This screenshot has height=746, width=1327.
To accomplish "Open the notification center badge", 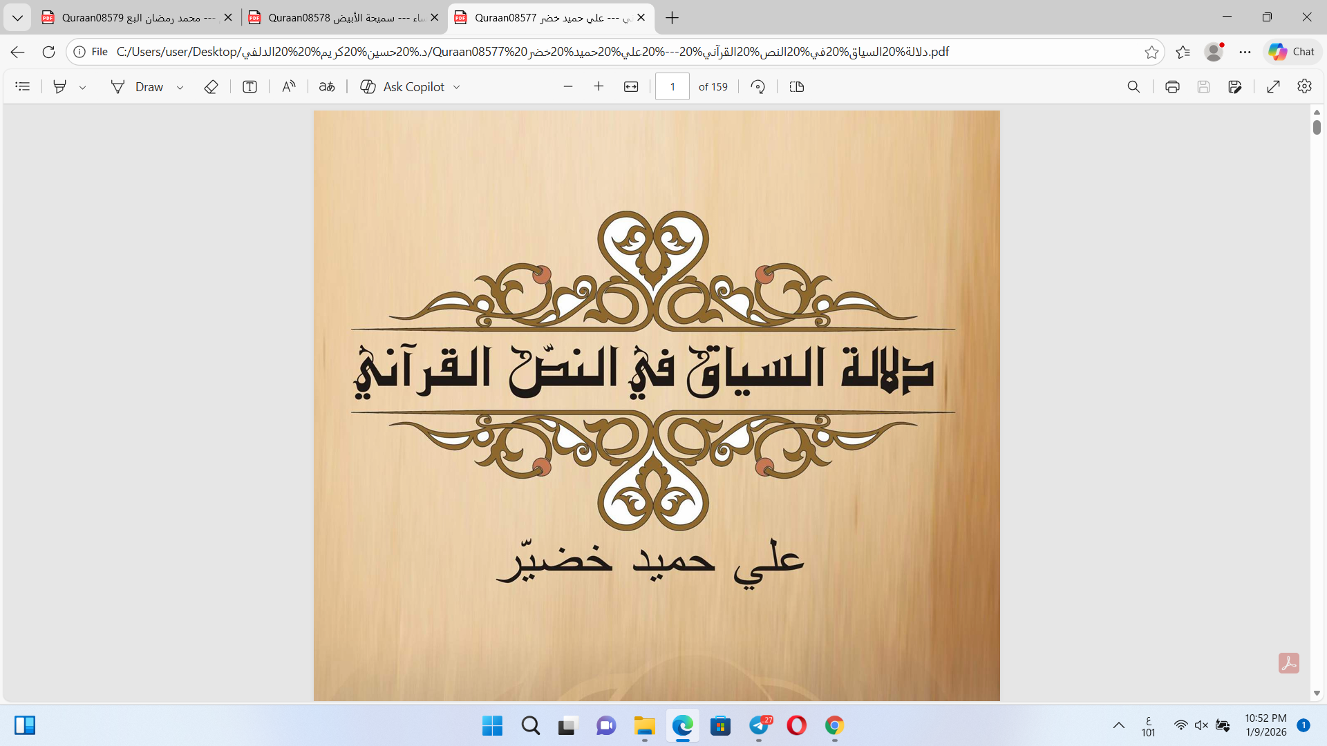I will tap(1304, 725).
